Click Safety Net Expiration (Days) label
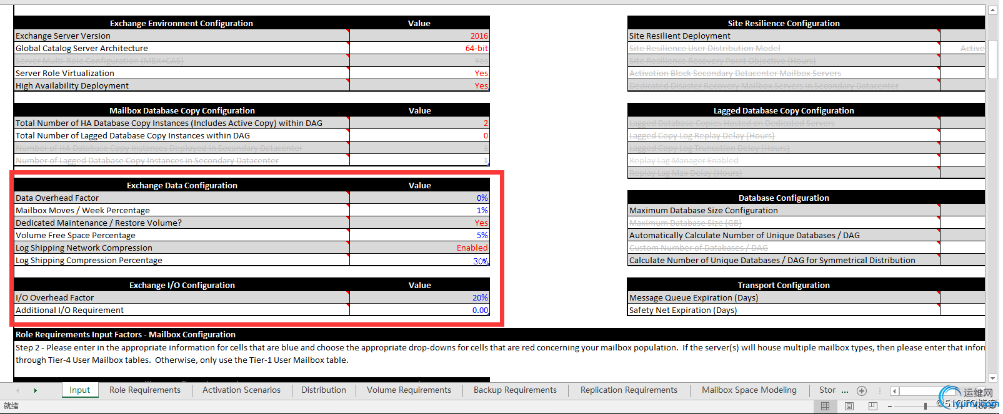 683,310
